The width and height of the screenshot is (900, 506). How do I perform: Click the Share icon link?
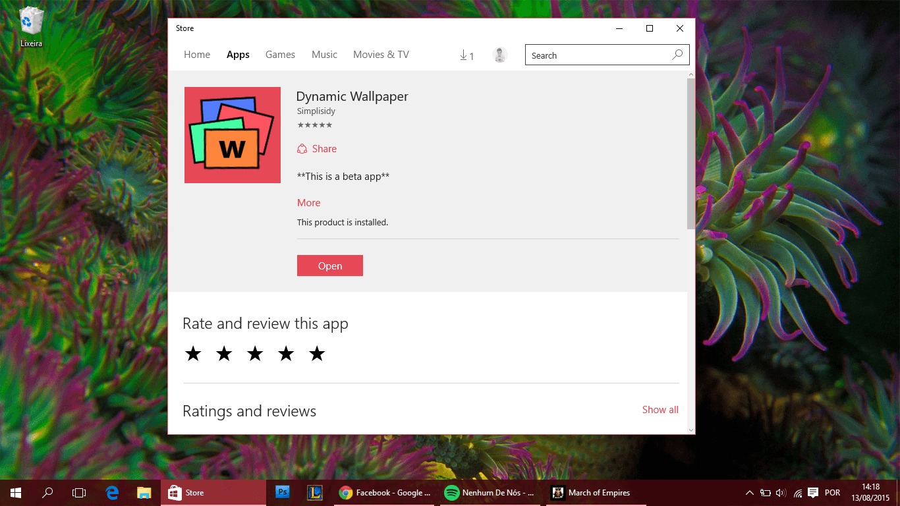click(317, 149)
